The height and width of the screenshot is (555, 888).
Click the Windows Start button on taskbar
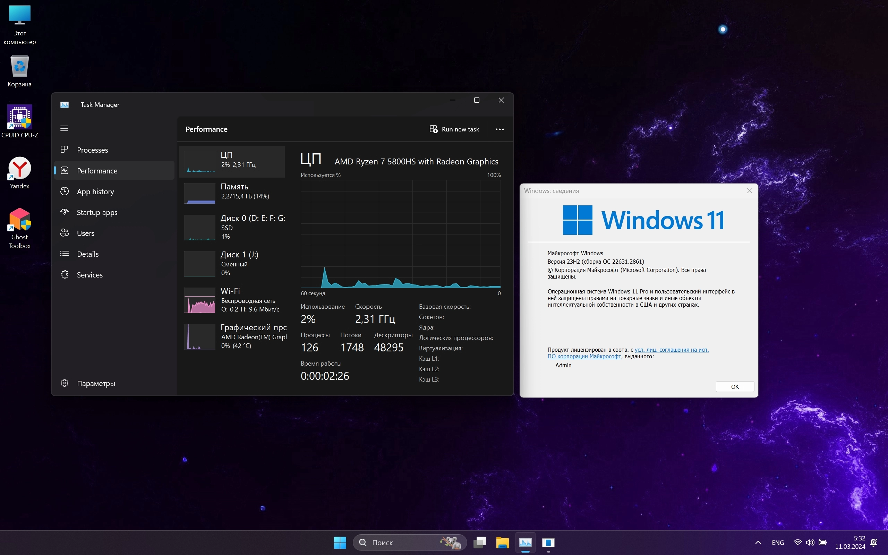[x=340, y=543]
